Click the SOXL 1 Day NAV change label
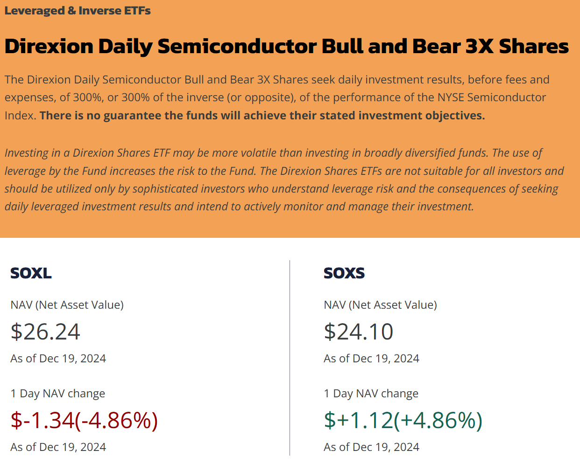The width and height of the screenshot is (580, 464). coord(58,394)
